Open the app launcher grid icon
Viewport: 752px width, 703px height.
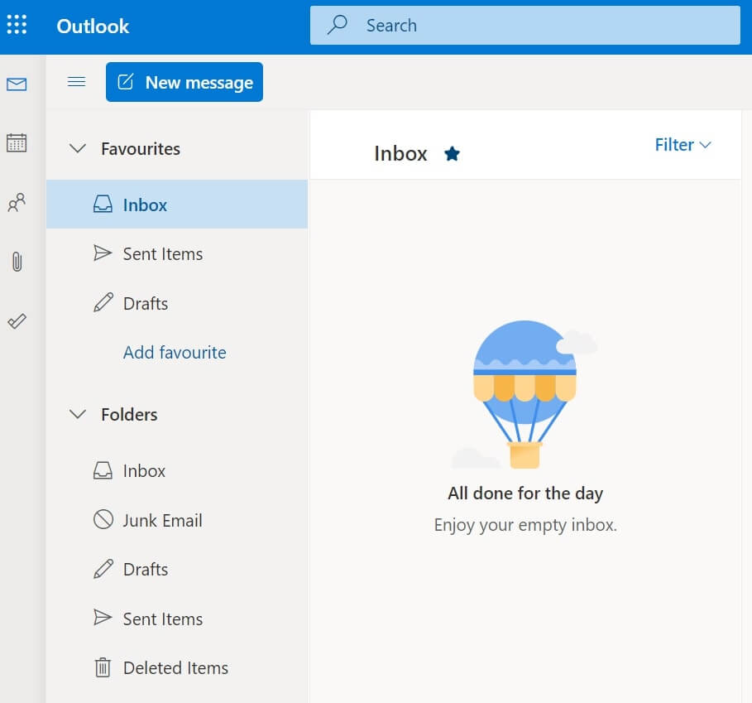(x=17, y=25)
